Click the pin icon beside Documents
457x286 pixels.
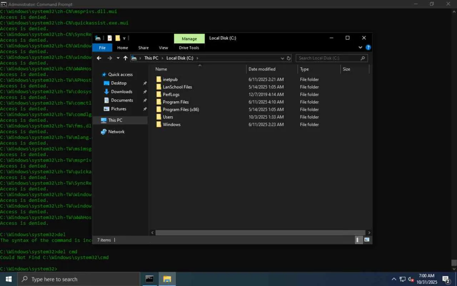click(x=145, y=100)
